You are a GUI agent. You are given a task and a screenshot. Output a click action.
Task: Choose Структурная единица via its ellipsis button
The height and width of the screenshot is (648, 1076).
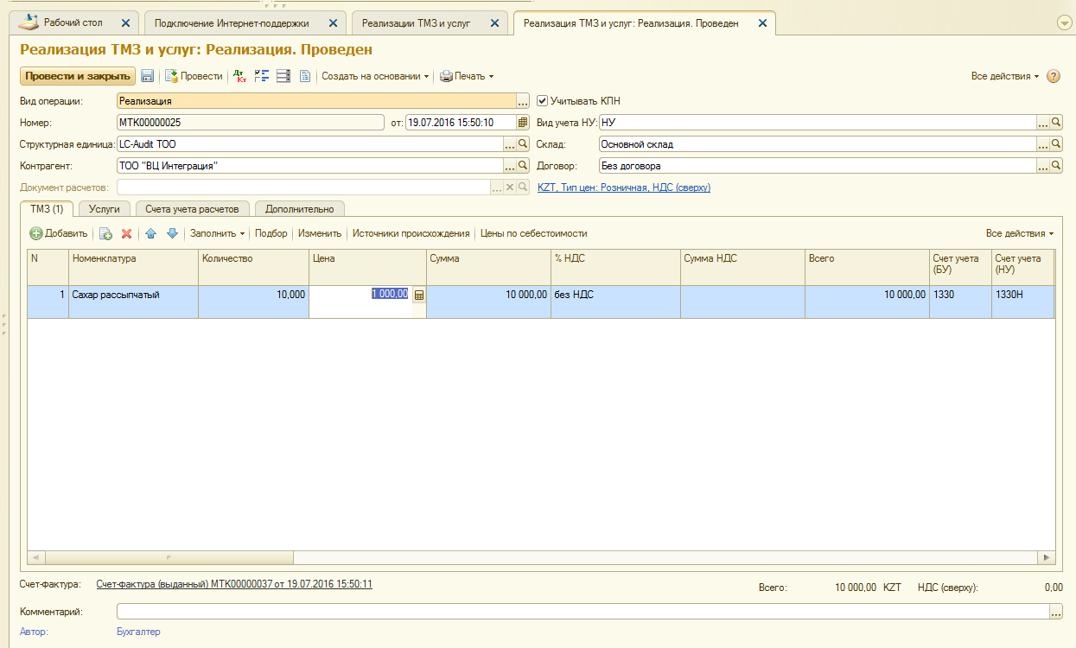click(510, 144)
